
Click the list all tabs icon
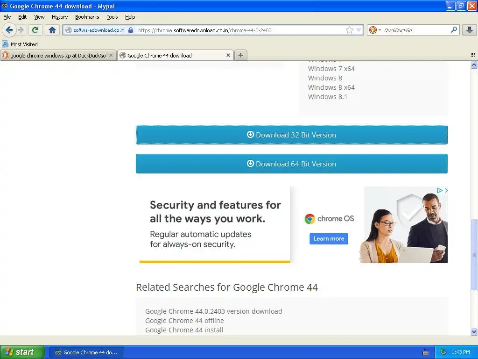pyautogui.click(x=473, y=55)
